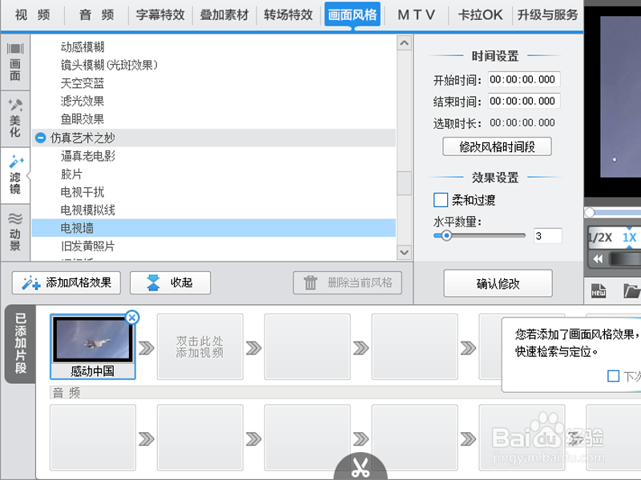Click 添加风格效果 button
641x480 pixels.
[67, 282]
